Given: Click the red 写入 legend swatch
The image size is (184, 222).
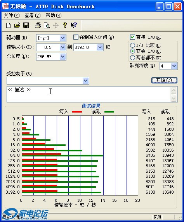Looking at the screenshot, I should point(77,112).
